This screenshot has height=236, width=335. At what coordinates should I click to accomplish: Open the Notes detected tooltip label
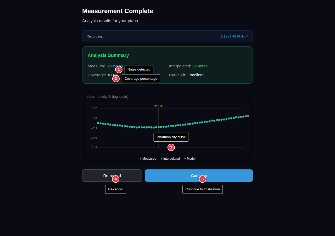tap(139, 69)
